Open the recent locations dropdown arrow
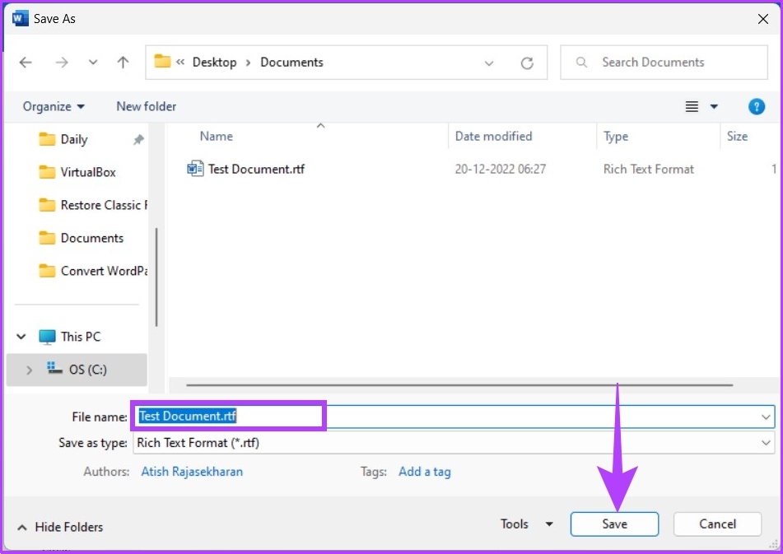 [93, 63]
